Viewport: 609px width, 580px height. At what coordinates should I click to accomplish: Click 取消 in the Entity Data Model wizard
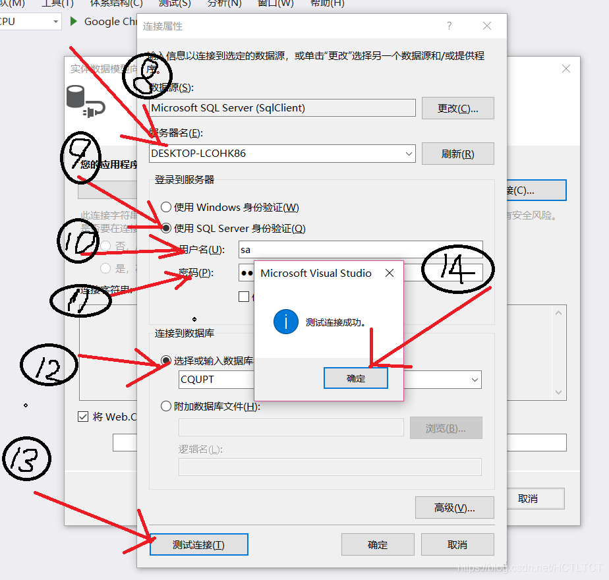click(536, 499)
